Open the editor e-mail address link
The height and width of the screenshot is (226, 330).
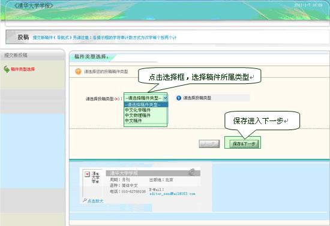pyautogui.click(x=172, y=194)
